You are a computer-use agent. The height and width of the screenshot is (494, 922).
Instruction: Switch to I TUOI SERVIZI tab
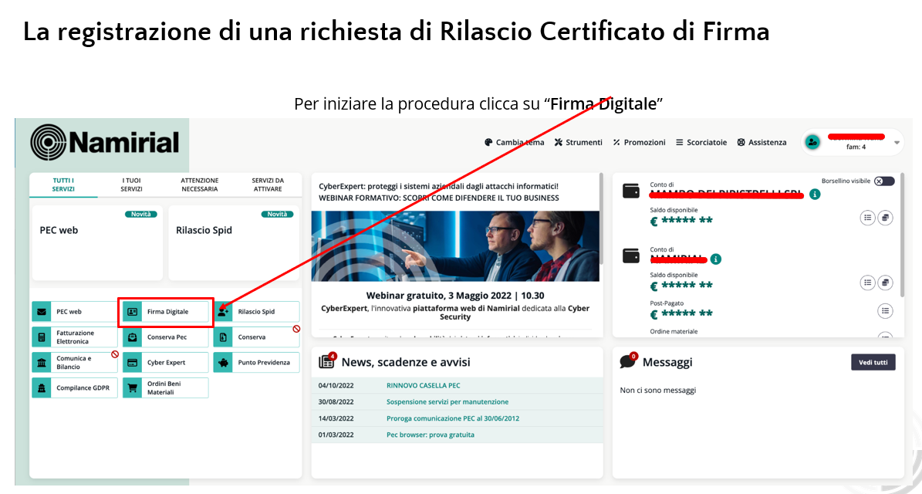pyautogui.click(x=132, y=184)
